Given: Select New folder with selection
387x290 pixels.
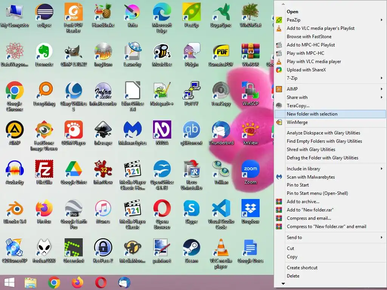Looking at the screenshot, I should [330, 114].
